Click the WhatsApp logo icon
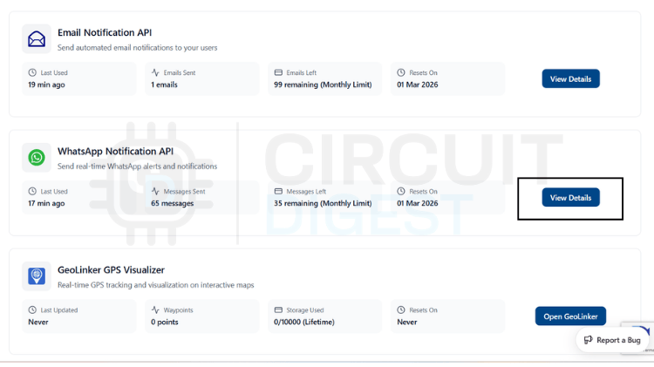The image size is (654, 367). pyautogui.click(x=37, y=157)
